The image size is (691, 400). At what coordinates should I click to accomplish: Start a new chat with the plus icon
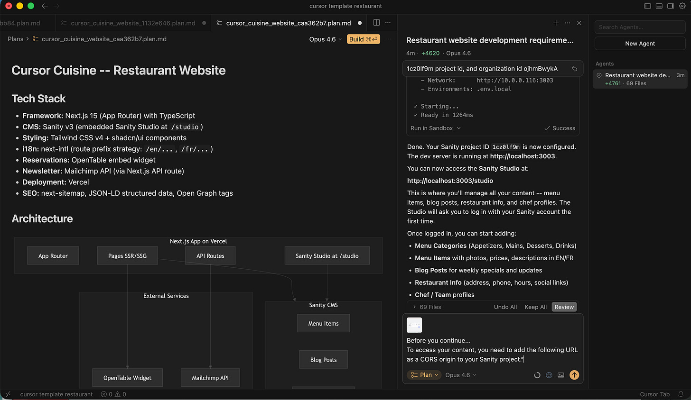click(x=556, y=23)
